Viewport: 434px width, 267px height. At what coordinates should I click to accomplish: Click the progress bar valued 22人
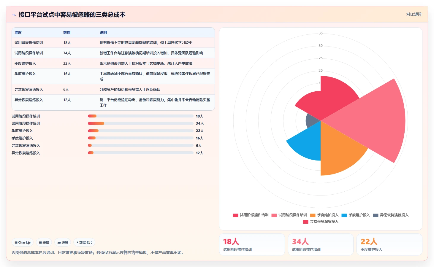[x=140, y=131]
